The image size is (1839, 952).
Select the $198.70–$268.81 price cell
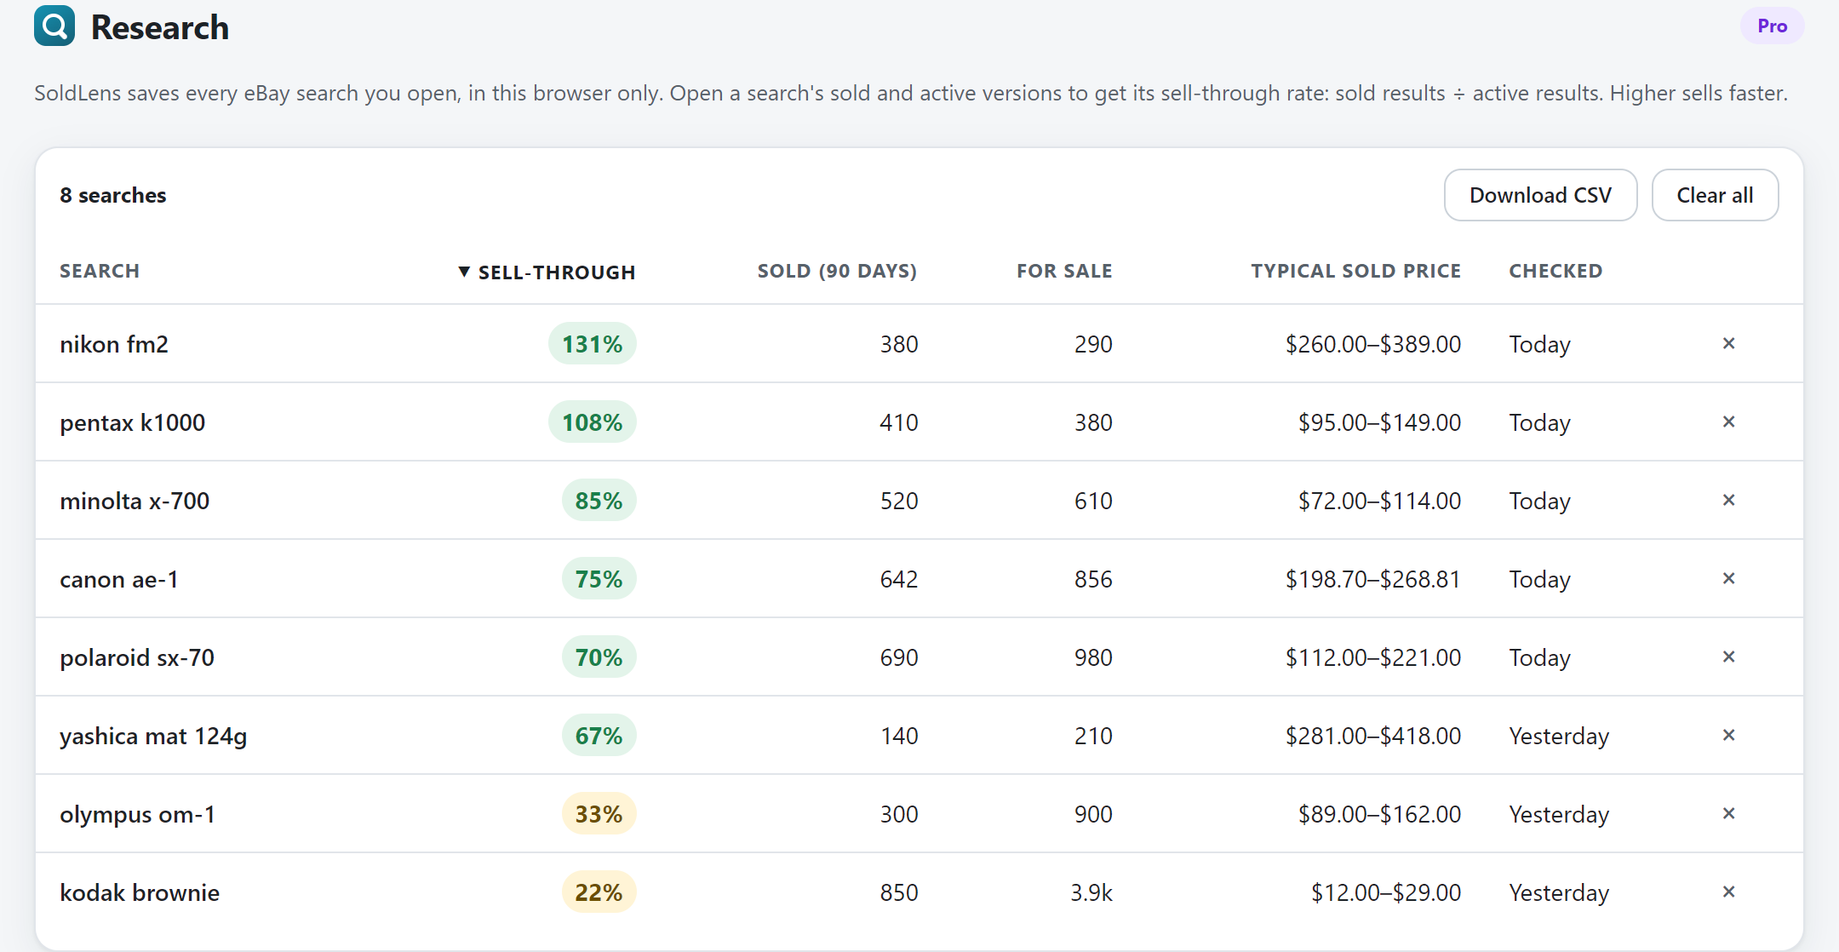point(1372,579)
